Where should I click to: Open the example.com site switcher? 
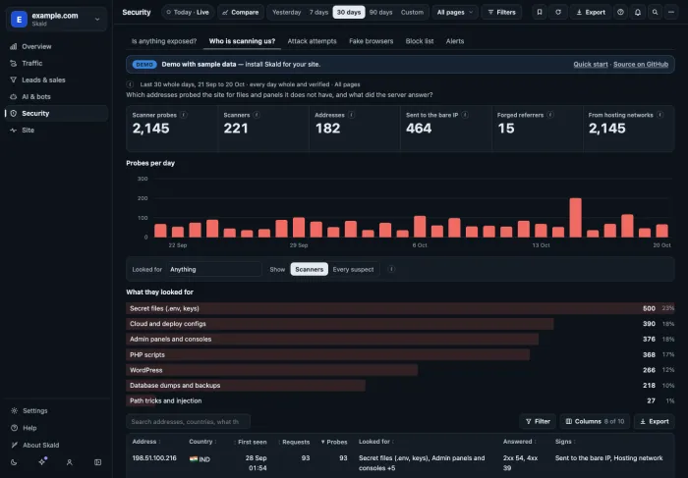pyautogui.click(x=56, y=19)
